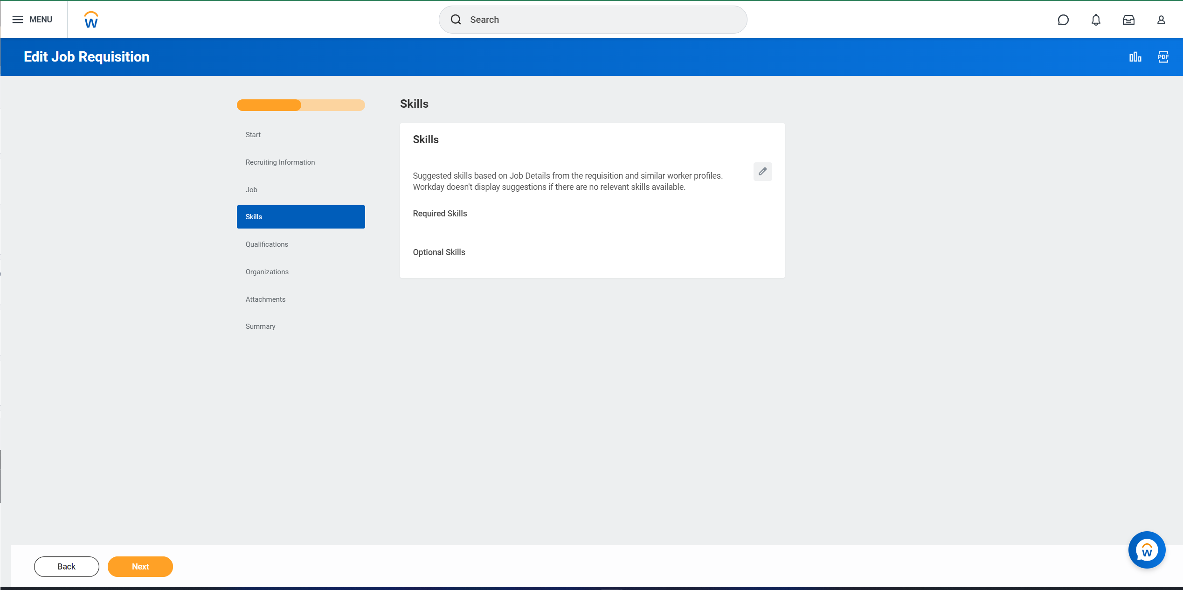1183x590 pixels.
Task: Open the process analytics bar chart
Action: click(x=1135, y=56)
